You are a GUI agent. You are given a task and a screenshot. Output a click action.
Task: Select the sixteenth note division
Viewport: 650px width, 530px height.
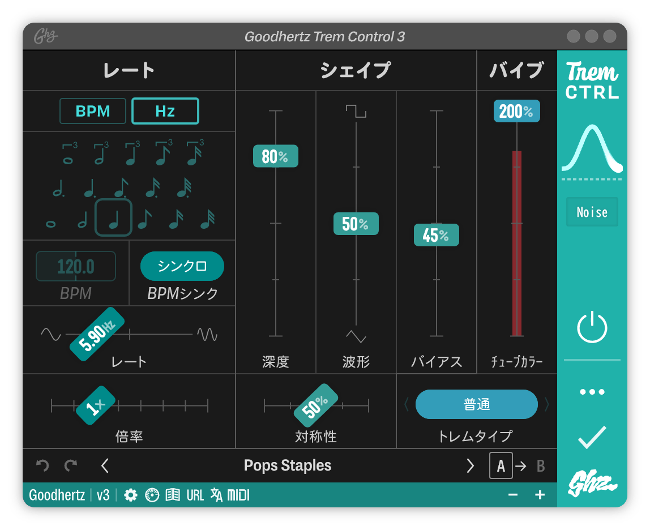coord(176,219)
